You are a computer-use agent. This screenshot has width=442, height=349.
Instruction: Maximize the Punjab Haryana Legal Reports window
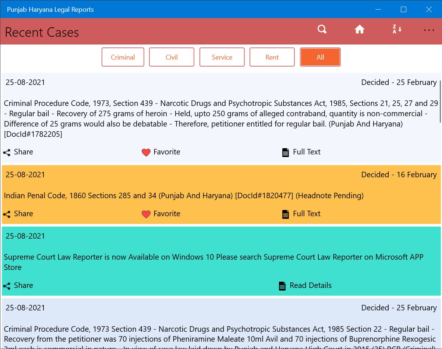click(x=403, y=9)
